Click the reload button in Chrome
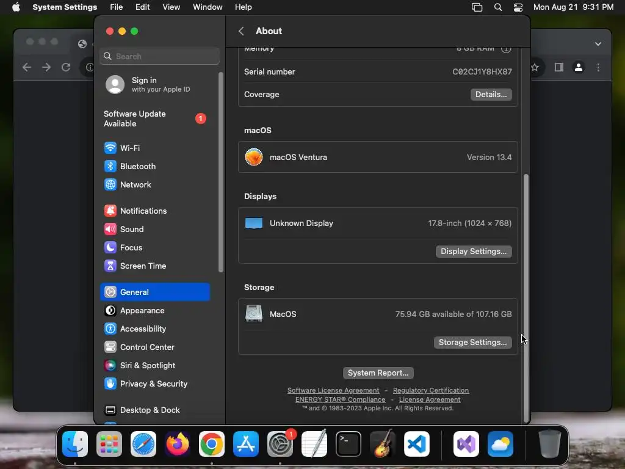625x469 pixels. [x=66, y=67]
